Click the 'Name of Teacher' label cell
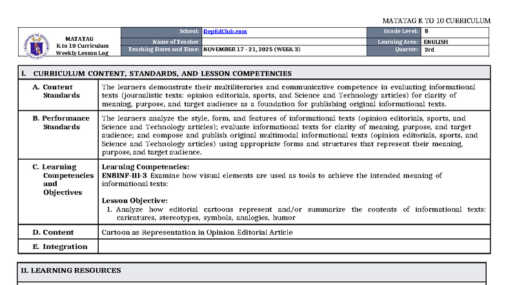 (x=161, y=42)
